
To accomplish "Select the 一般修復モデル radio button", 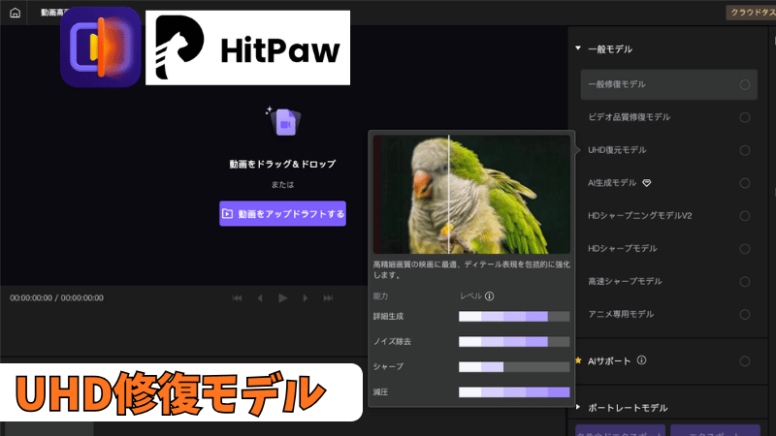I will click(x=744, y=84).
